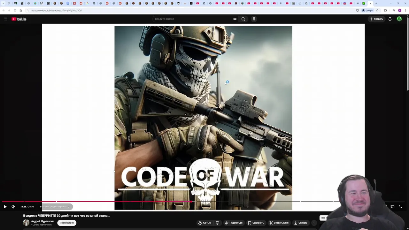Click Google Lens search chip
This screenshot has height=230, width=409.
367,10
